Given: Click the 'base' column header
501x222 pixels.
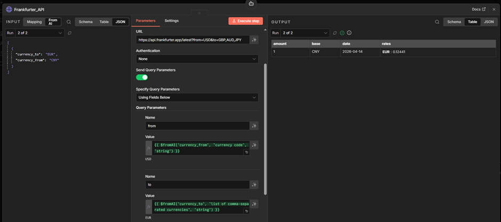Looking at the screenshot, I should (325, 44).
